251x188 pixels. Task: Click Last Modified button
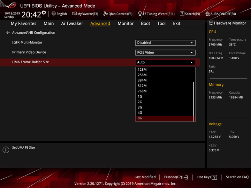[x=145, y=177]
